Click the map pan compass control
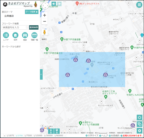The width and height of the screenshot is (144, 138). pyautogui.click(x=45, y=5)
